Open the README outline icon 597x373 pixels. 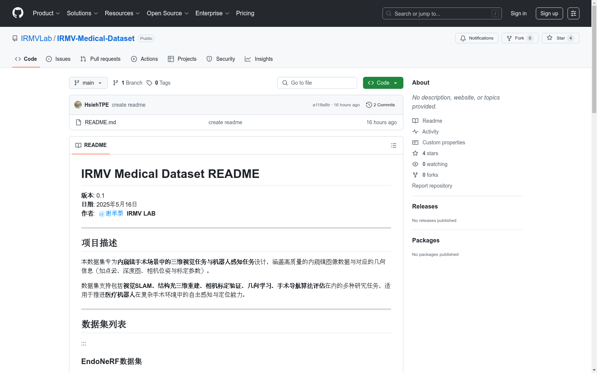pyautogui.click(x=394, y=145)
